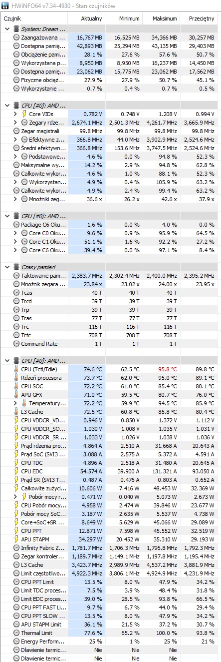The height and width of the screenshot is (662, 221).
Task: Collapse the Czasy pamięci group
Action: (x=7, y=267)
